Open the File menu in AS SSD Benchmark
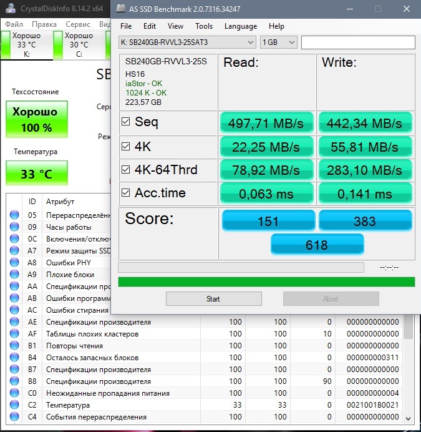The image size is (421, 432). pos(126,26)
